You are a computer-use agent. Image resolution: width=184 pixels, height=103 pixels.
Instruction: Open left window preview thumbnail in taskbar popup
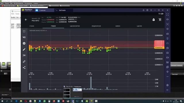tap(67, 93)
